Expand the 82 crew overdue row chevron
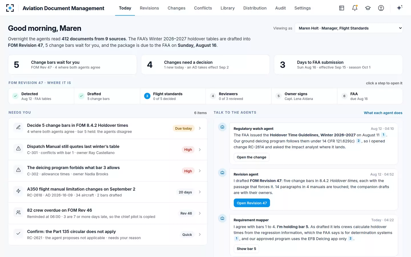This screenshot has width=411, height=257. click(200, 213)
